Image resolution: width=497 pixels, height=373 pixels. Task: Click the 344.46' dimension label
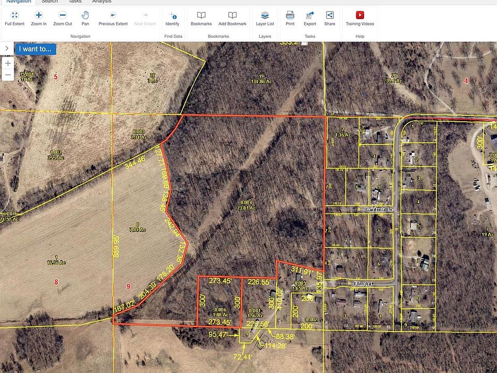coord(135,162)
